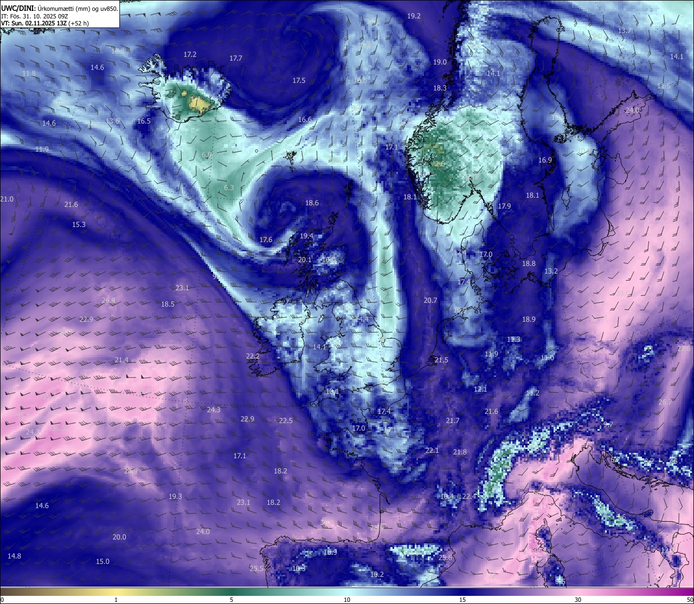The width and height of the screenshot is (694, 604).
Task: Click the 18.6 value near the low centre
Action: (312, 203)
